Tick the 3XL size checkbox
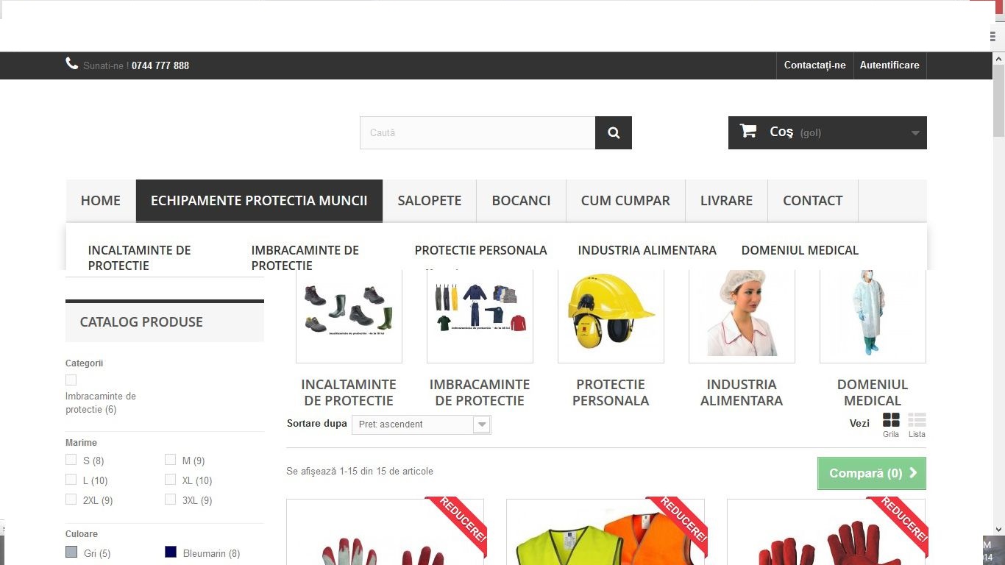The width and height of the screenshot is (1005, 565). tap(170, 500)
